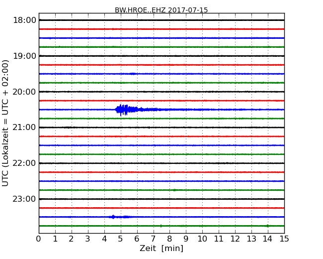Click the x-axis tick label 12
323x259 pixels.
pyautogui.click(x=235, y=239)
